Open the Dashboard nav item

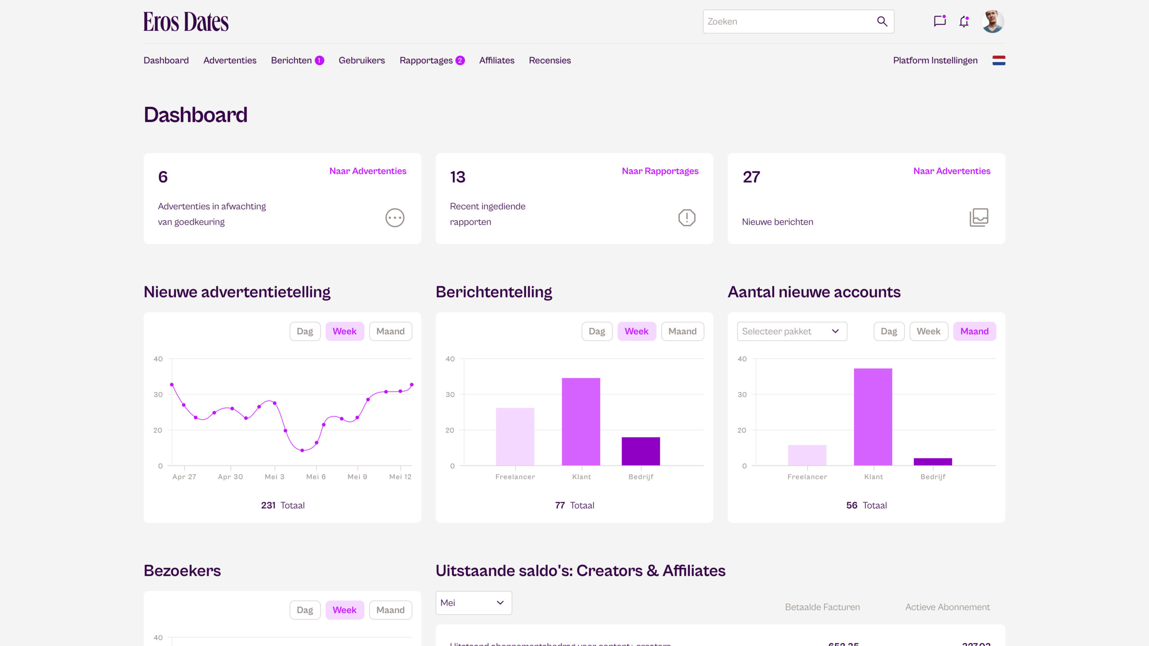pyautogui.click(x=166, y=61)
